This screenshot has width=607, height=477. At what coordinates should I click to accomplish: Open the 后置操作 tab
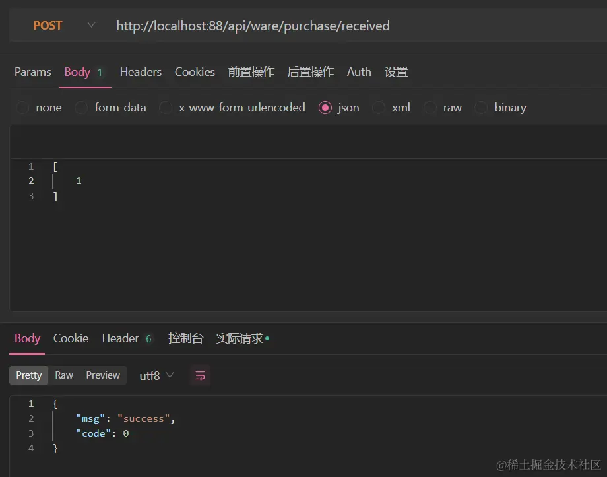tap(311, 72)
